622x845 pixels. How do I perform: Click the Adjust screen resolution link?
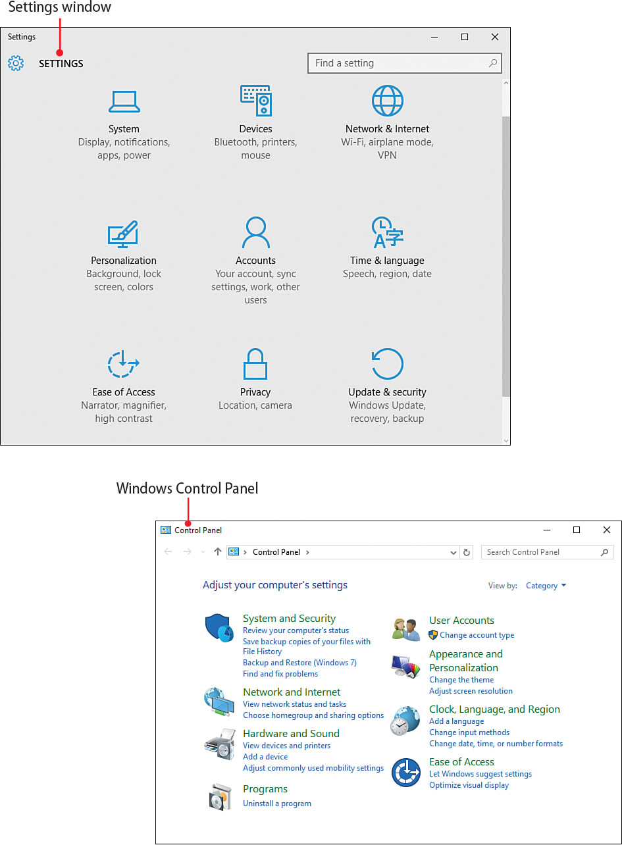471,691
